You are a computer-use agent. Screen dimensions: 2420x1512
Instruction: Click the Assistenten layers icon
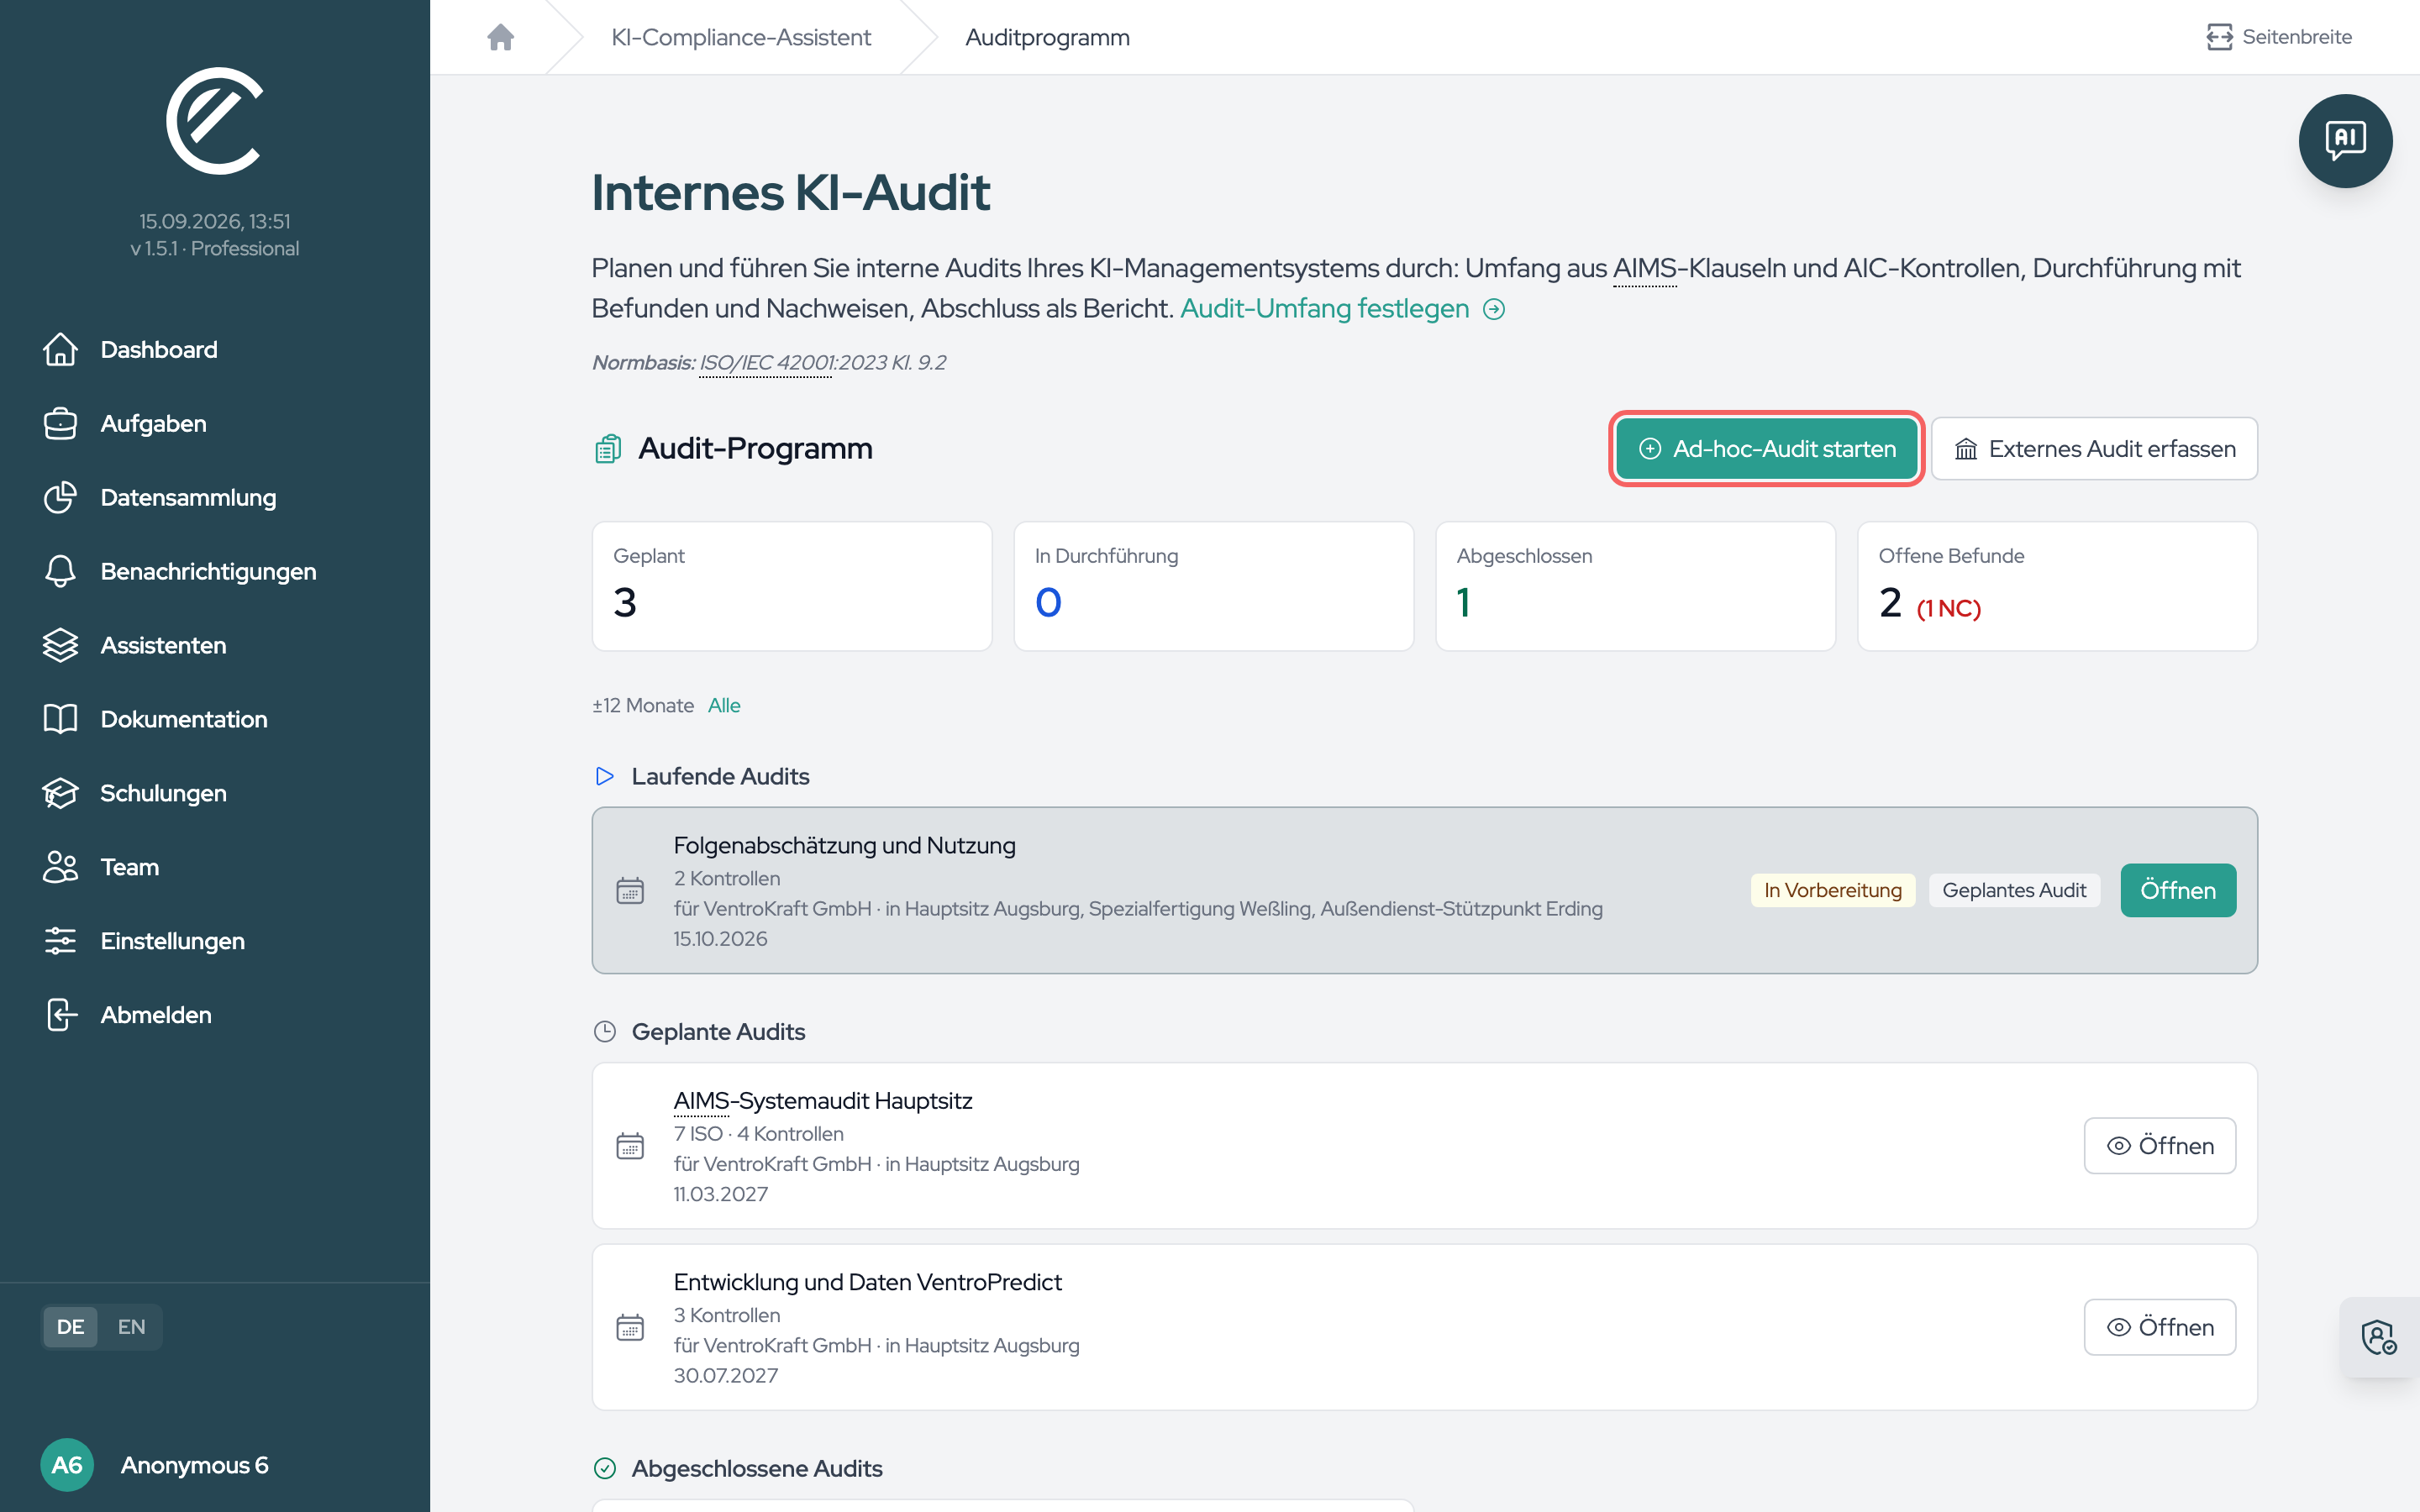(x=60, y=645)
